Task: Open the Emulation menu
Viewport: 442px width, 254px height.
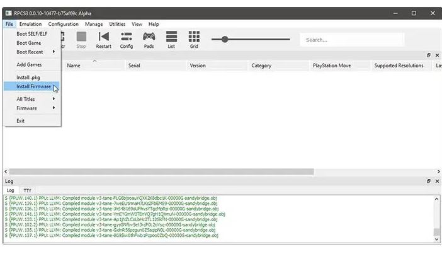Action: (x=30, y=24)
